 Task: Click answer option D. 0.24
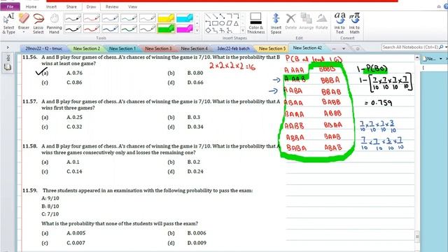pos(195,171)
